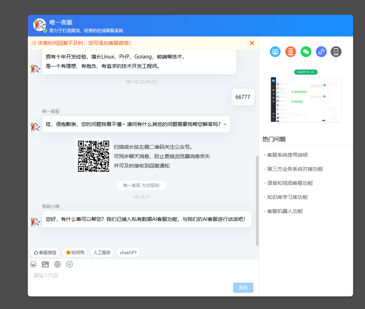365x309 pixels.
Task: Click the purple mini-program link icon
Action: [x=321, y=52]
